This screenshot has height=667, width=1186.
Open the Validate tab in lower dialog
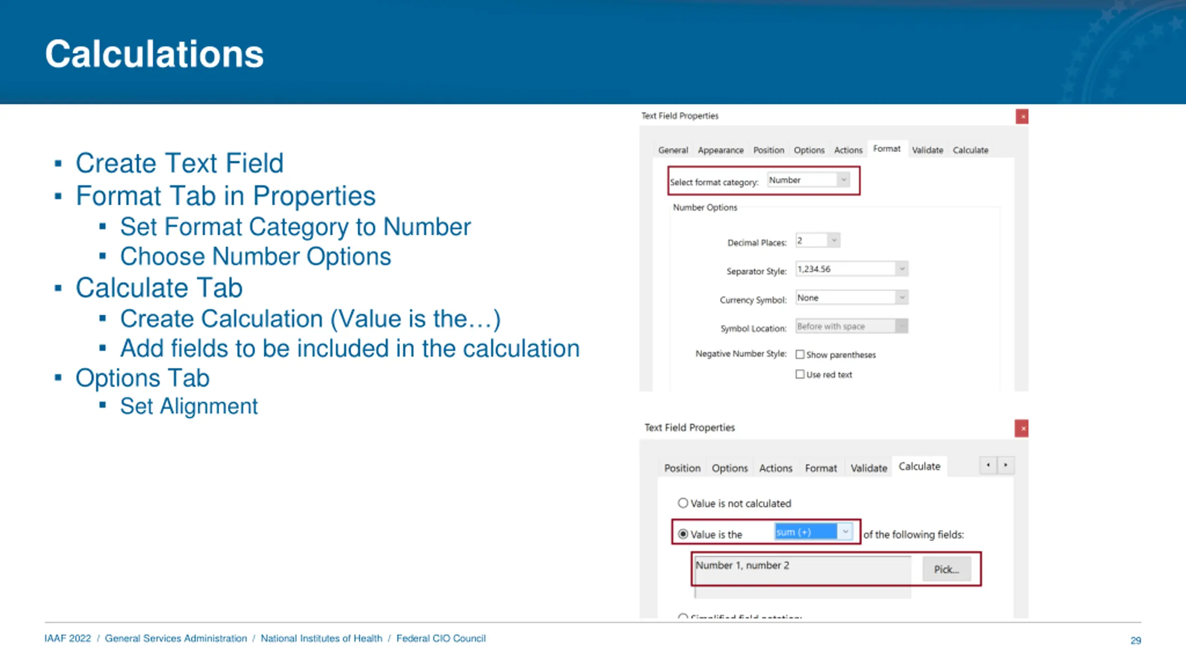tap(869, 468)
